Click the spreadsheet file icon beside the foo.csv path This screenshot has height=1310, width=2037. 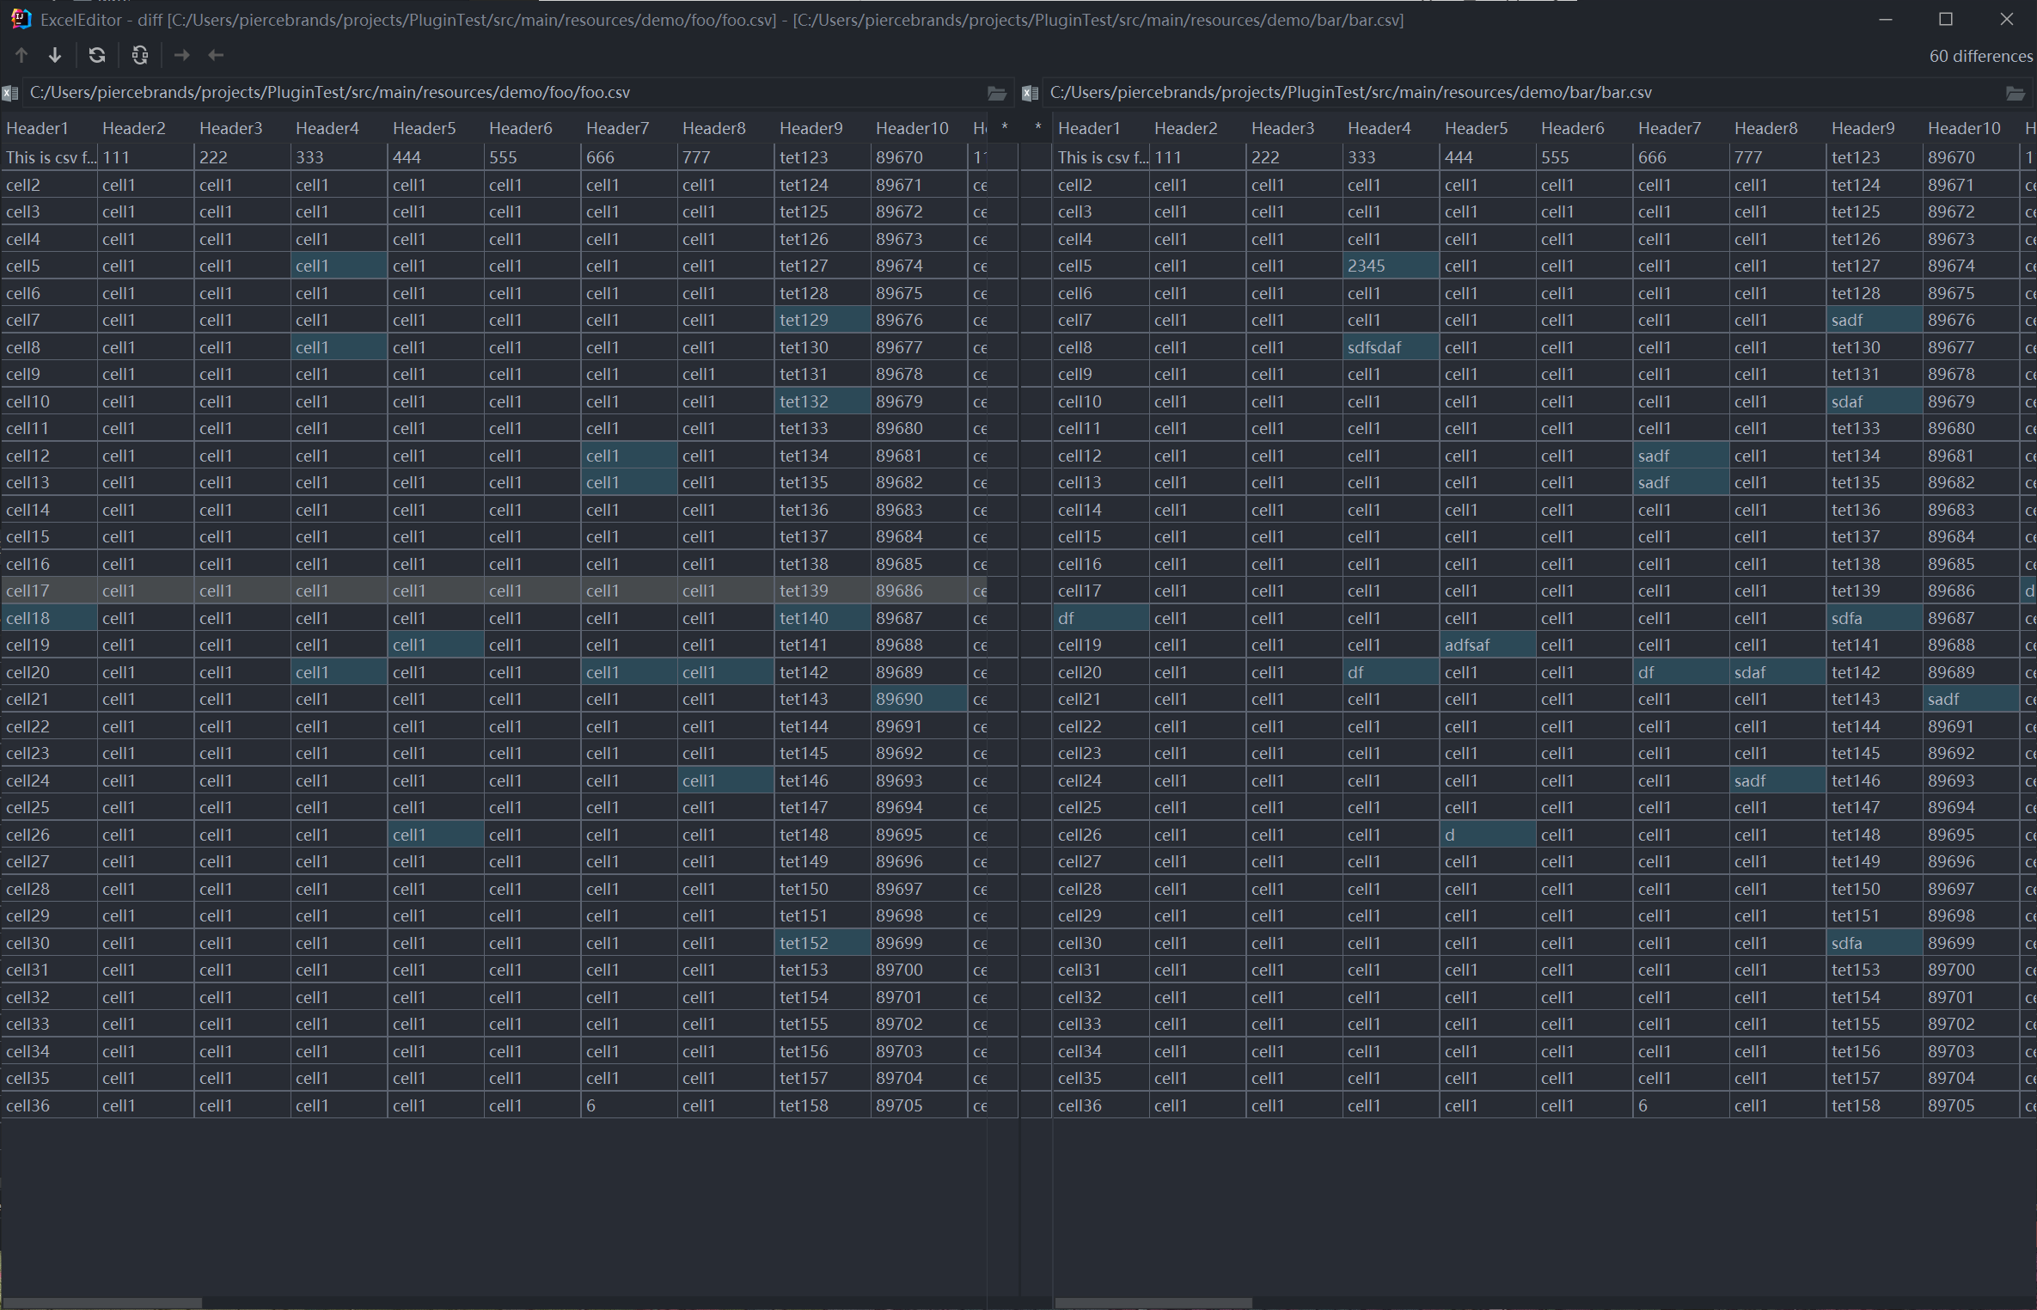click(10, 93)
